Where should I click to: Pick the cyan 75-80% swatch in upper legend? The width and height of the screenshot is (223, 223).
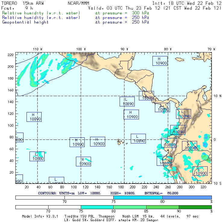pyautogui.click(x=138, y=197)
